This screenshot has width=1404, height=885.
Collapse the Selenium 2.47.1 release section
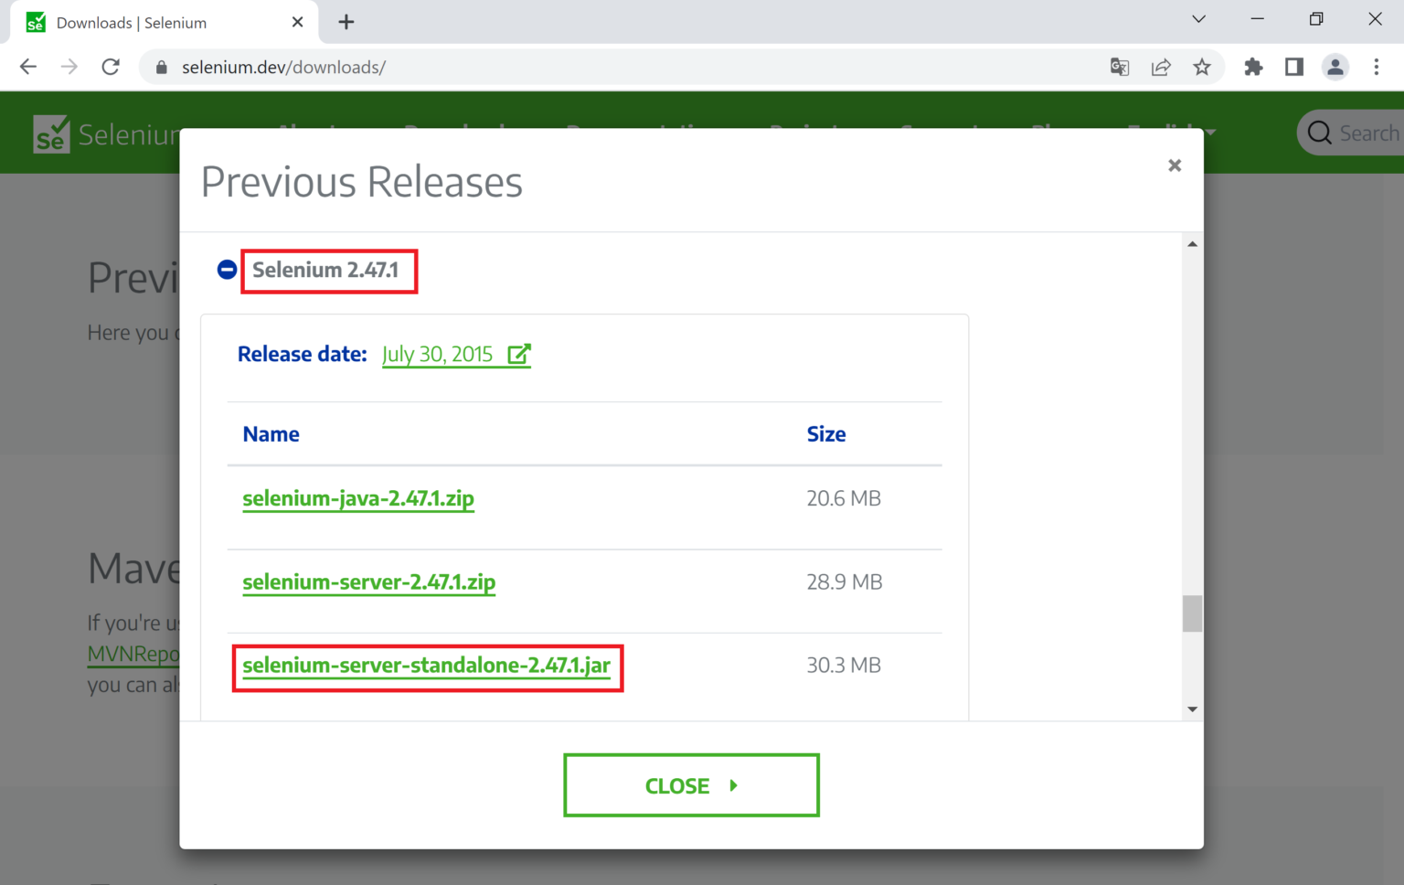[x=226, y=269]
